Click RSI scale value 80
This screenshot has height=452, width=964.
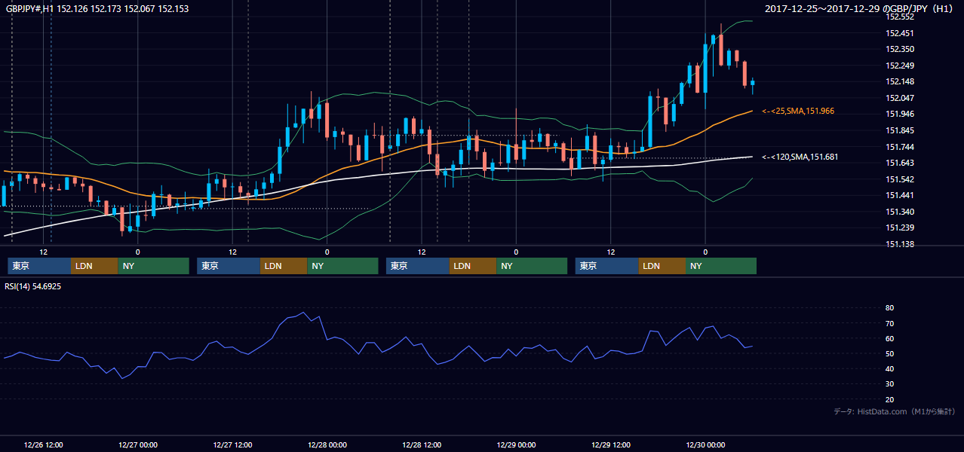click(x=889, y=308)
